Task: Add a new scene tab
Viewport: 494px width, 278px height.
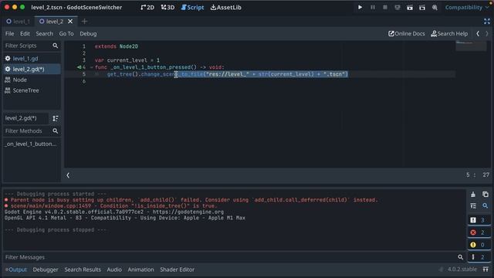Action: click(x=84, y=22)
